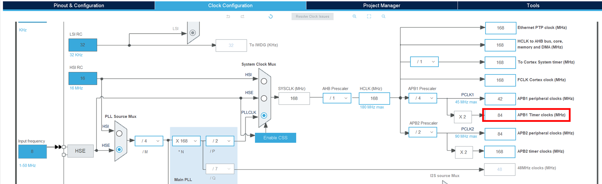Open the /P divider dropdown
Viewport: 602px width, 184px height.
coord(220,141)
